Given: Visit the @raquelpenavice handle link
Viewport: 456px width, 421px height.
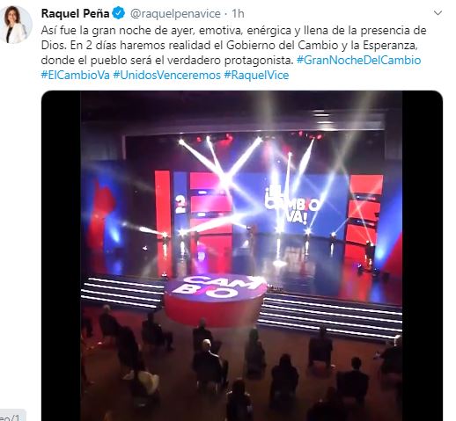Looking at the screenshot, I should [175, 13].
